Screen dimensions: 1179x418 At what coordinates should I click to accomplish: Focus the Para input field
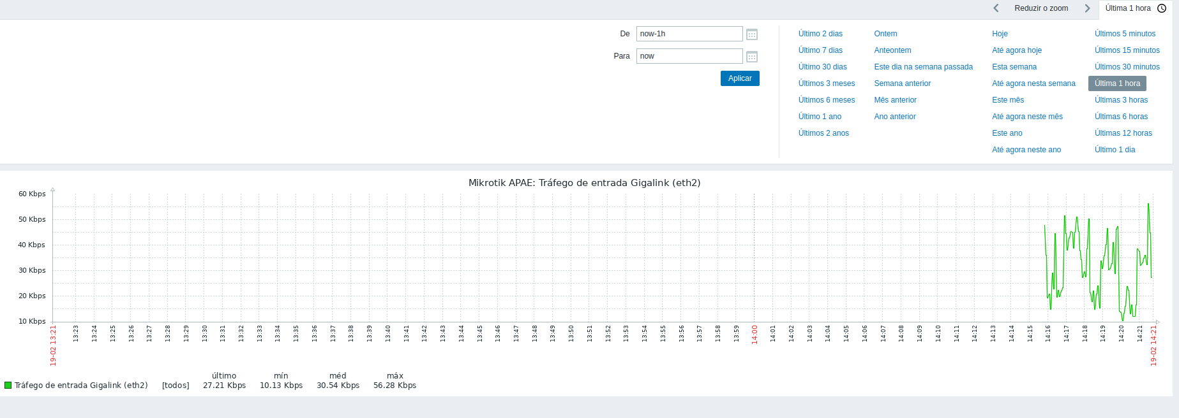689,56
